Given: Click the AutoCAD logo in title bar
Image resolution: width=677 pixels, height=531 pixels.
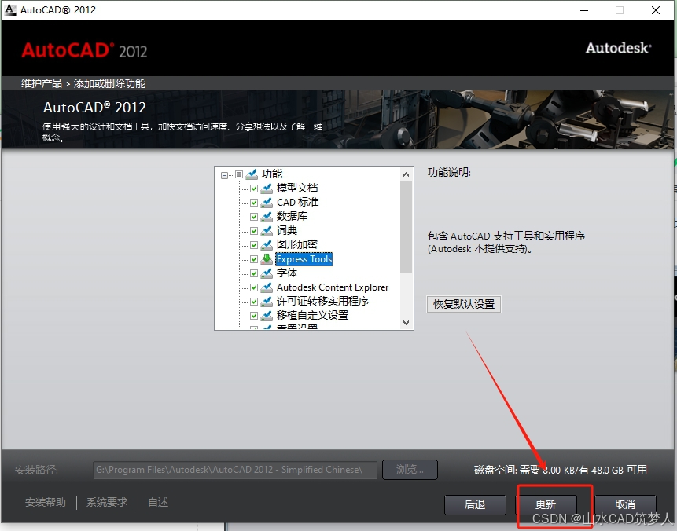Looking at the screenshot, I should click(x=10, y=9).
